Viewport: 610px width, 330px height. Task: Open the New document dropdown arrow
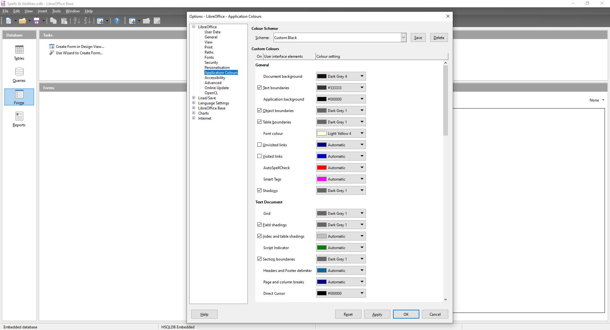[16, 21]
